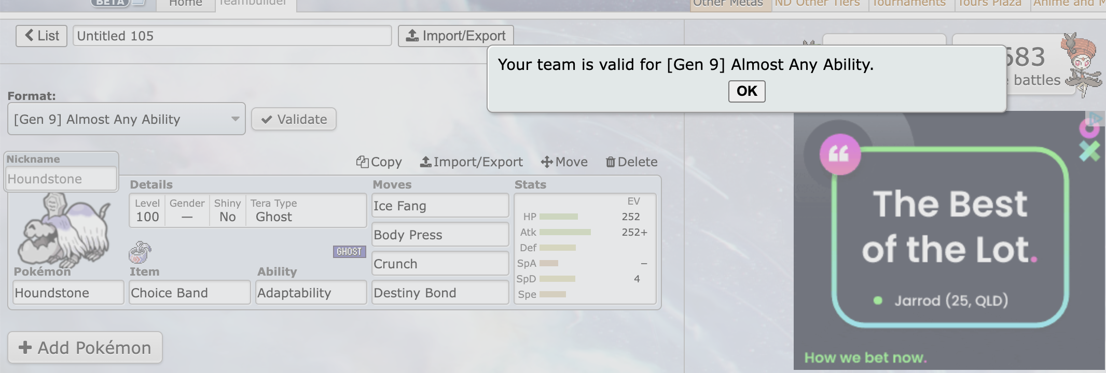Dismiss the valid team message with OK
Image resolution: width=1106 pixels, height=373 pixels.
pos(747,91)
